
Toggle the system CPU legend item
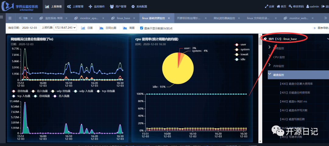[x=242, y=50]
